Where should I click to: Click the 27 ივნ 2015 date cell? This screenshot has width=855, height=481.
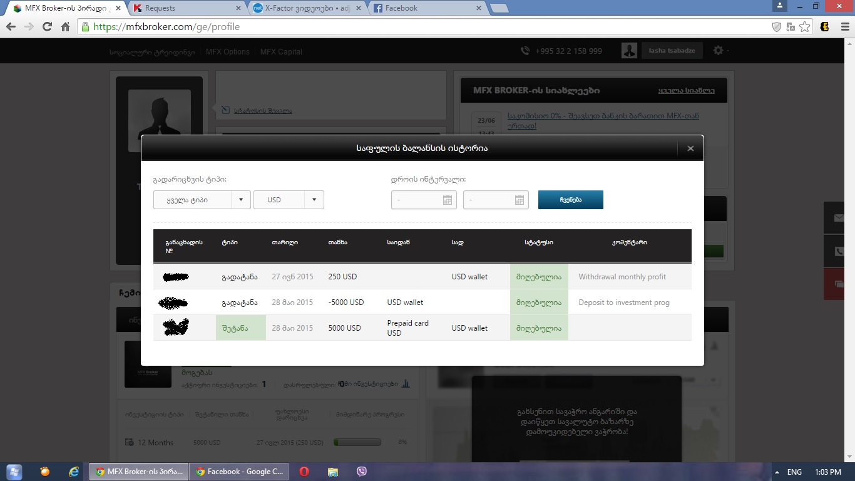click(x=292, y=277)
